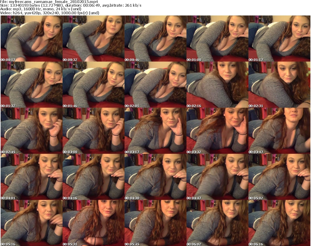Choose the thumbnail labeled 00:02:31
311x246 pixels.
tap(279, 85)
